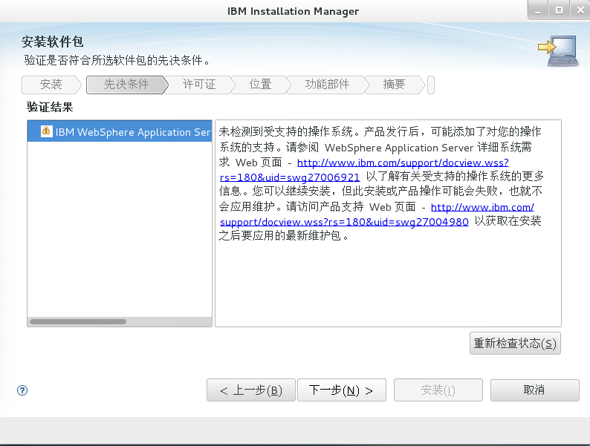The height and width of the screenshot is (446, 590).
Task: Click the 验证结果 heading text
Action: point(50,108)
